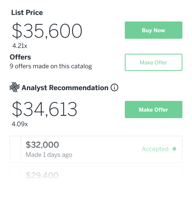192x201 pixels.
Task: Click the Accepted status label
Action: (155, 149)
